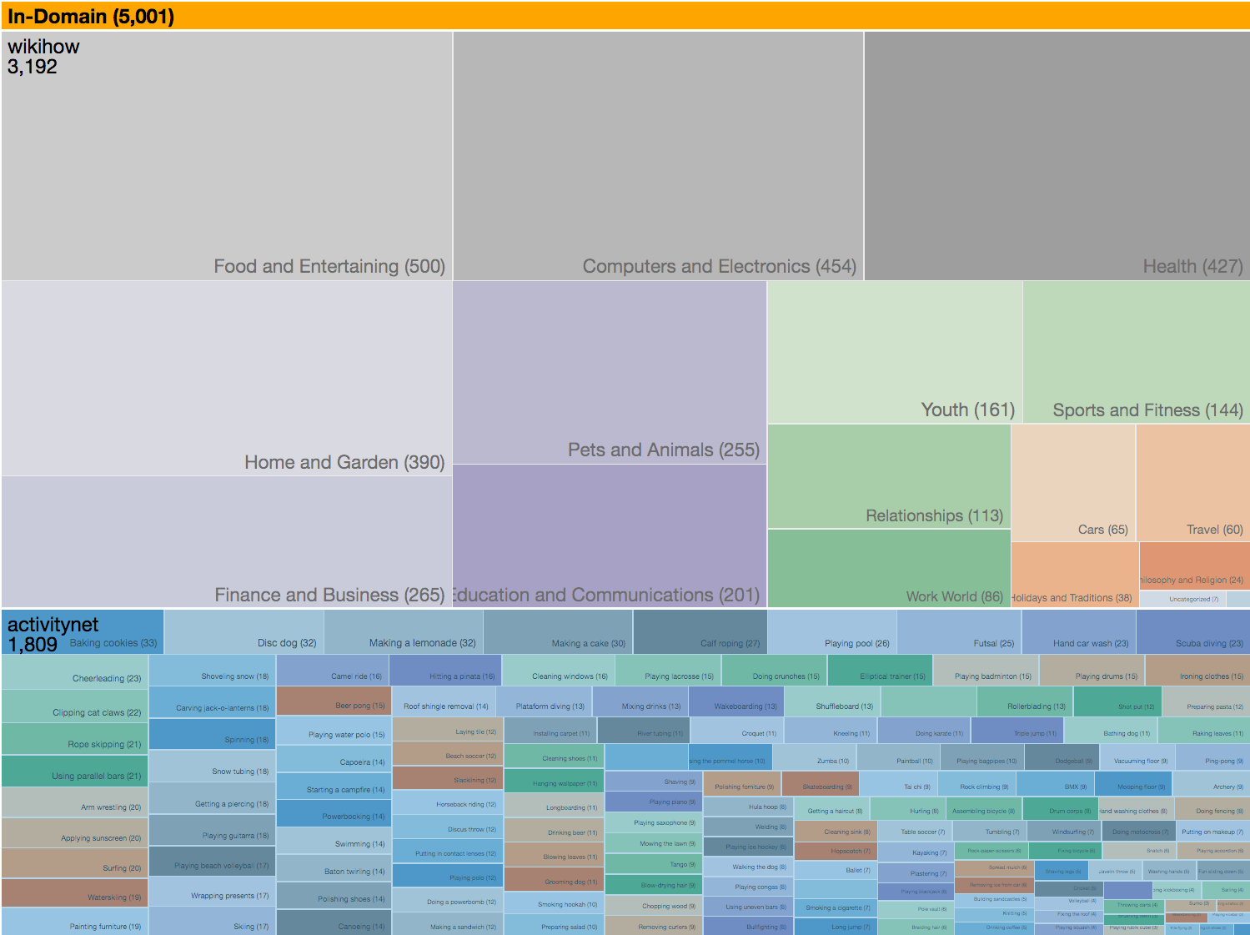Select the Ironing clothes (15) cell
Image resolution: width=1250 pixels, height=935 pixels.
click(x=1197, y=671)
